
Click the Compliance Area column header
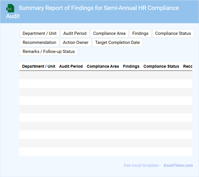pos(103,66)
